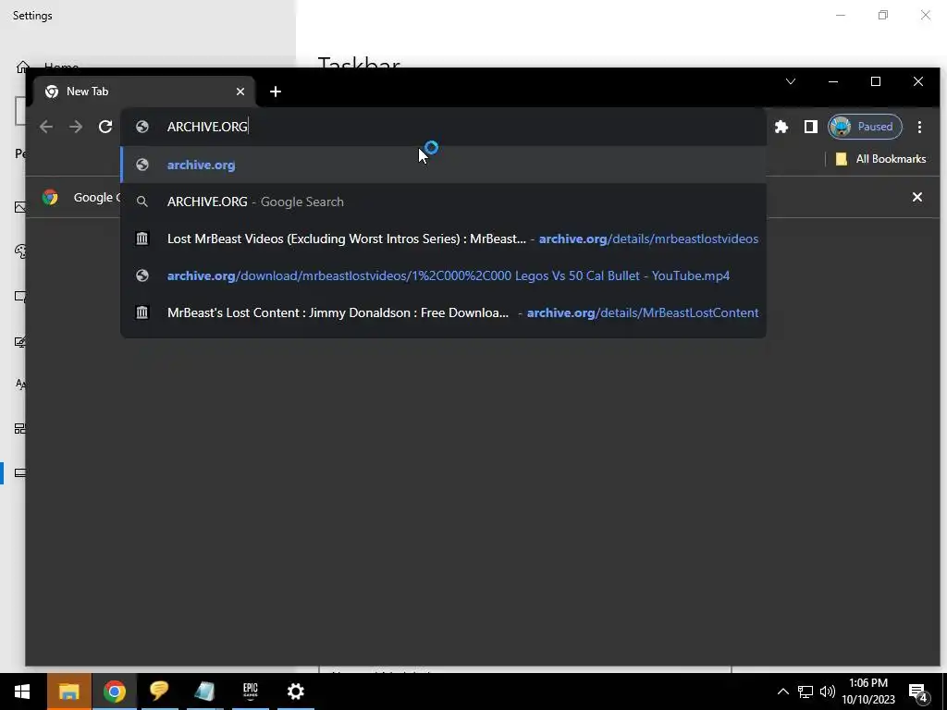Show hidden system tray icons

click(x=782, y=692)
